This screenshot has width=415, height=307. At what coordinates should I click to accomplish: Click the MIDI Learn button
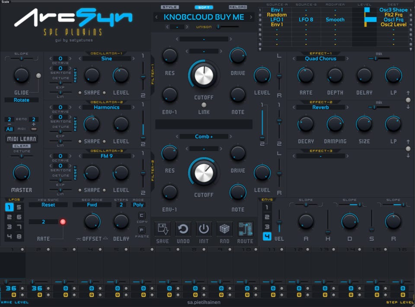22,139
